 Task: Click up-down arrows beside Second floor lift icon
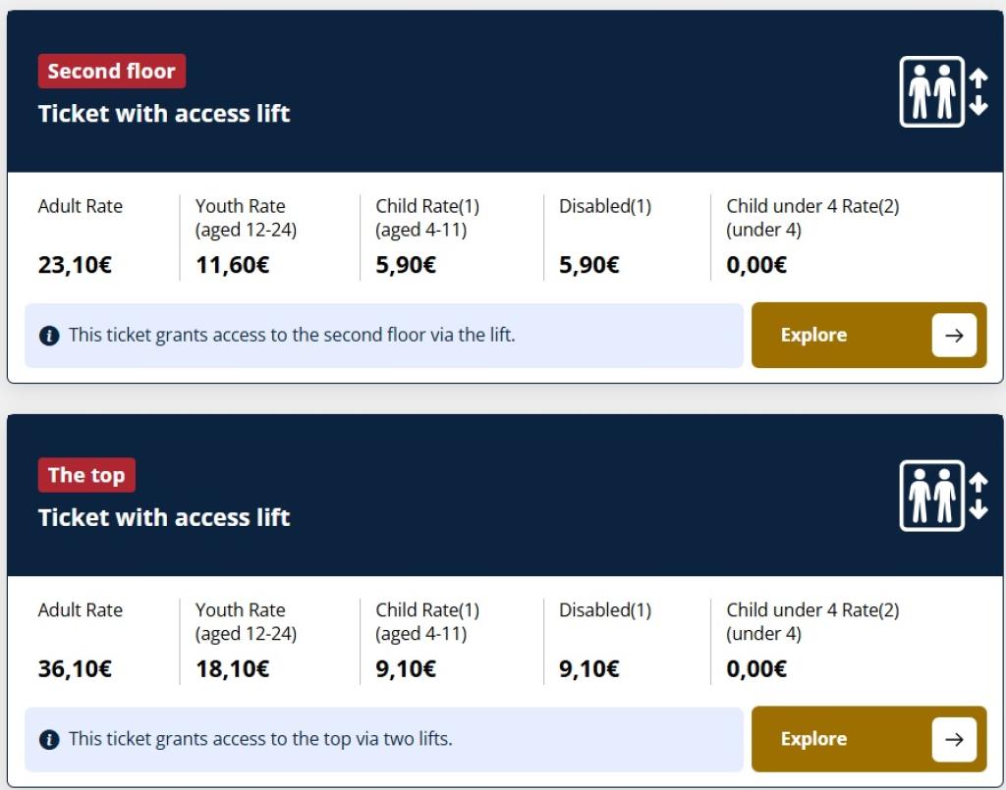click(978, 92)
